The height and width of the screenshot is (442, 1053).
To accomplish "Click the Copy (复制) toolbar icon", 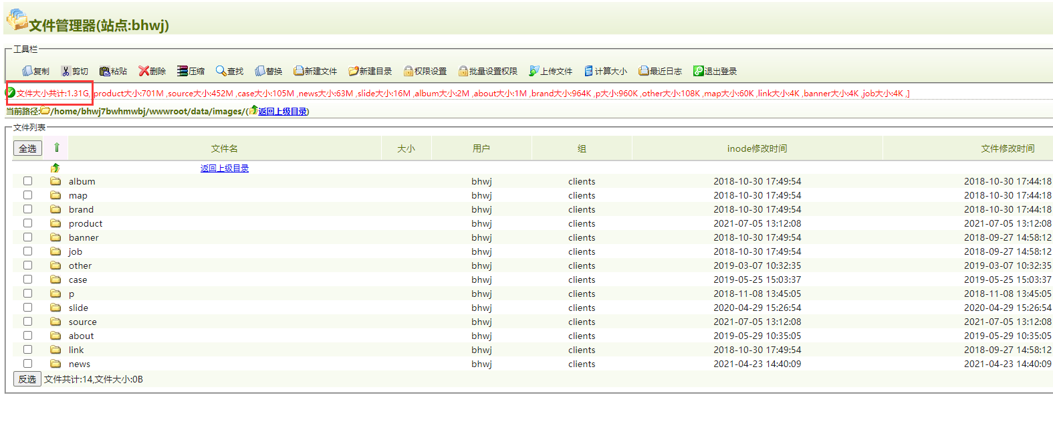I will [27, 71].
